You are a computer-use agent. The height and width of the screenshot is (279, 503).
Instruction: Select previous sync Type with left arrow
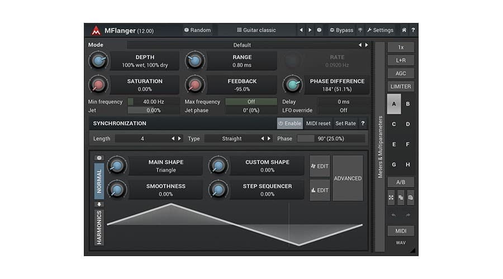(263, 139)
